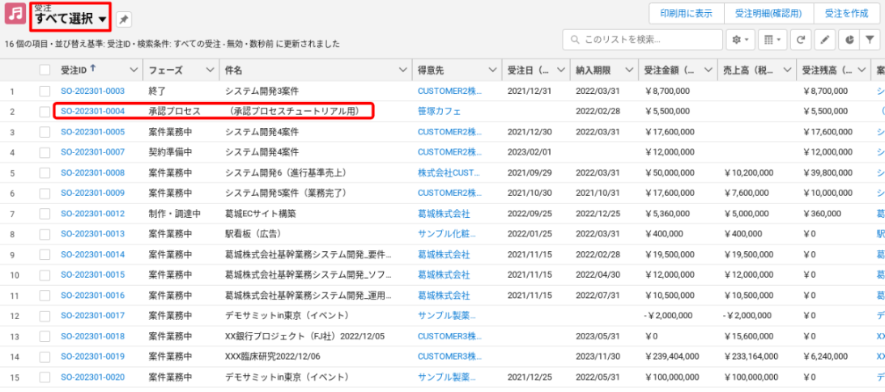
Task: Click the ￥39,800,000 balance cell
Action: pos(828,173)
